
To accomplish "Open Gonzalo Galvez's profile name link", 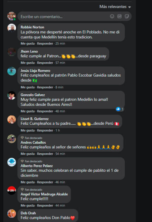I will tap(33, 95).
